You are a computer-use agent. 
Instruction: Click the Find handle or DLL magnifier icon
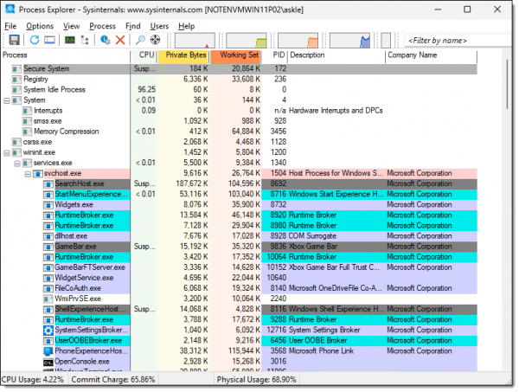pyautogui.click(x=140, y=40)
